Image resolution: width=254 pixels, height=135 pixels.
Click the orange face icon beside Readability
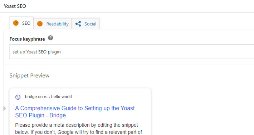(40, 24)
